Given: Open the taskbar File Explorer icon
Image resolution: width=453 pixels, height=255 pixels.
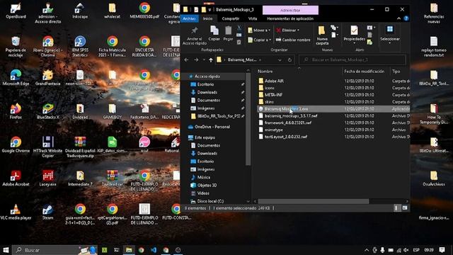Looking at the screenshot, I should click(x=129, y=250).
